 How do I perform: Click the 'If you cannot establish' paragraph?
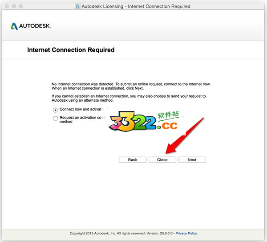pos(129,98)
